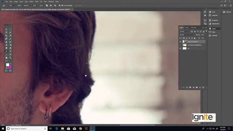Select the Eyedropper tool

click(10, 36)
